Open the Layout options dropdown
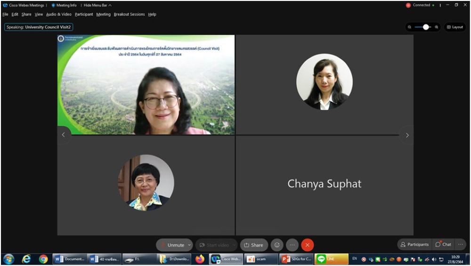471x266 pixels. point(455,27)
